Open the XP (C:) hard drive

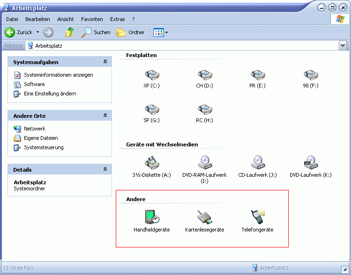(152, 75)
